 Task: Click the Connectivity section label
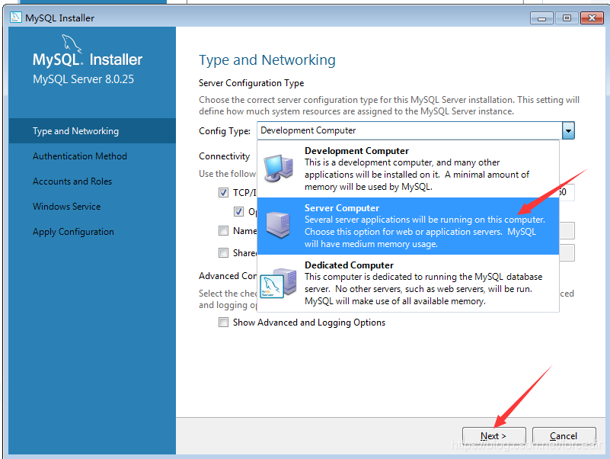[225, 156]
